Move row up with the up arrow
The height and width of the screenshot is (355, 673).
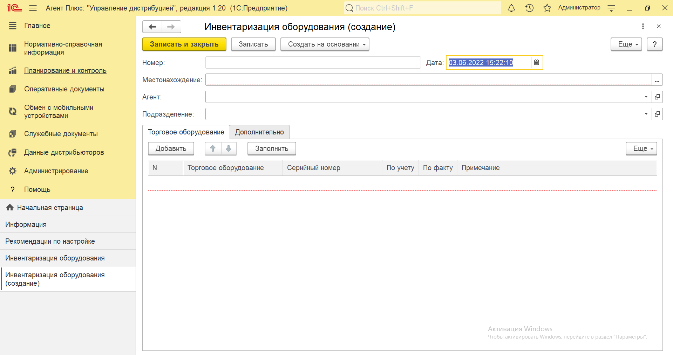pyautogui.click(x=213, y=148)
